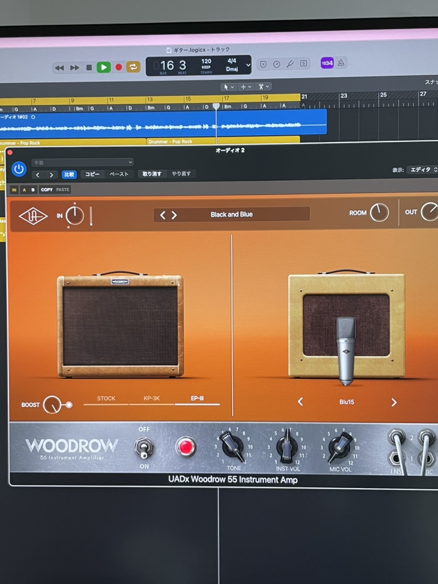This screenshot has height=584, width=438.
Task: Click the Universal Audio diamond logo
Action: (33, 216)
